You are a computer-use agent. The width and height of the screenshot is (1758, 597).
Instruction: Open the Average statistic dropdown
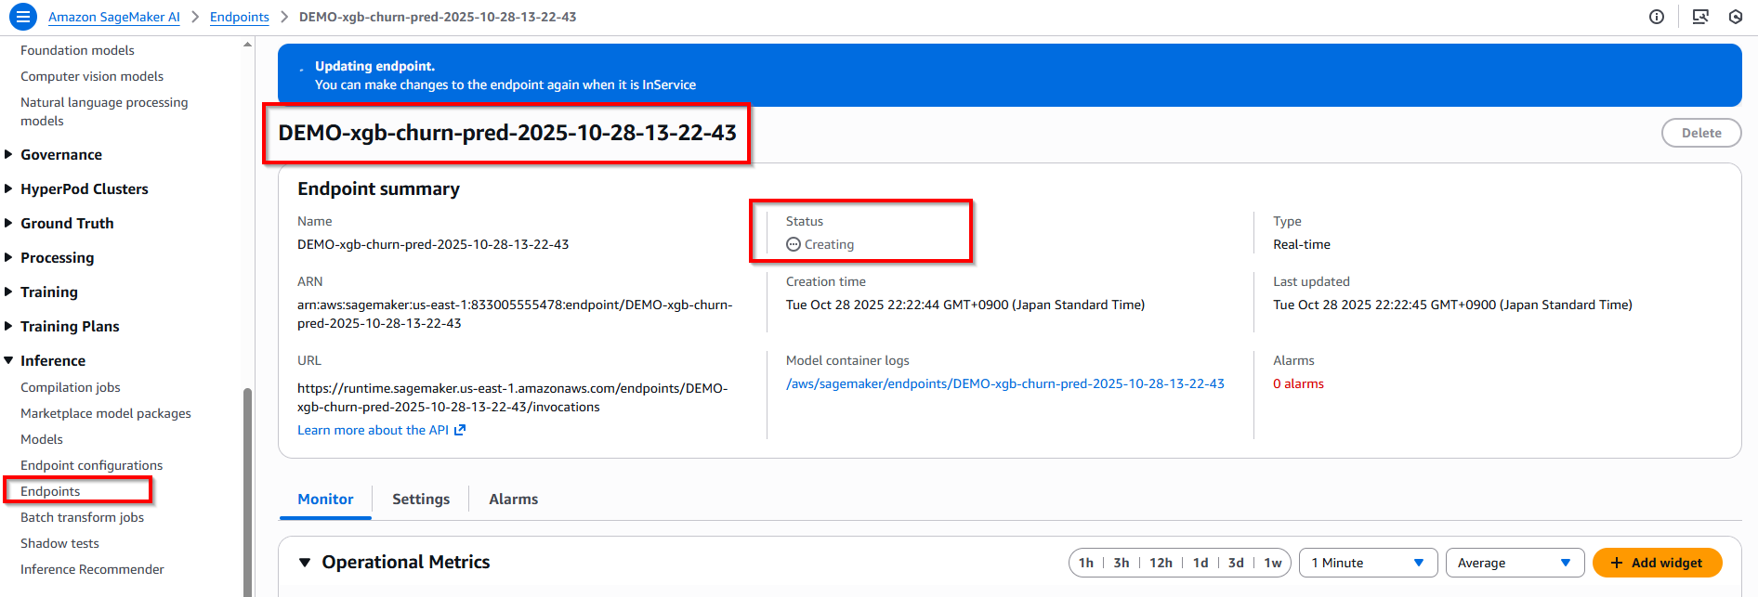[x=1515, y=563]
